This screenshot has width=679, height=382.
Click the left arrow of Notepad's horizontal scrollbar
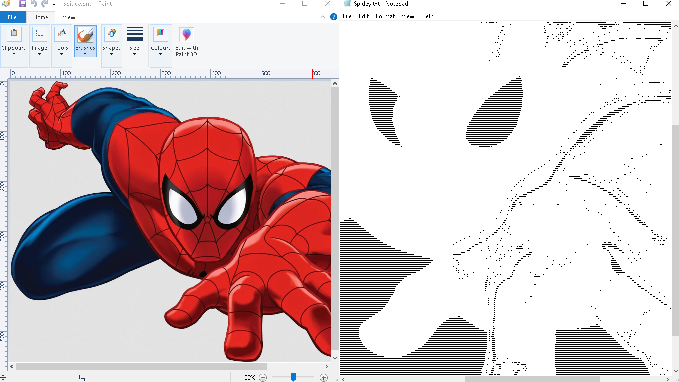click(x=344, y=378)
